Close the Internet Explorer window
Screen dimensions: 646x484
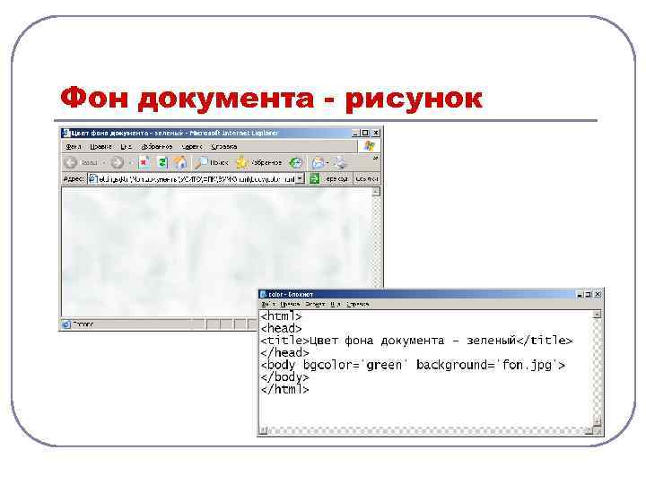point(376,133)
